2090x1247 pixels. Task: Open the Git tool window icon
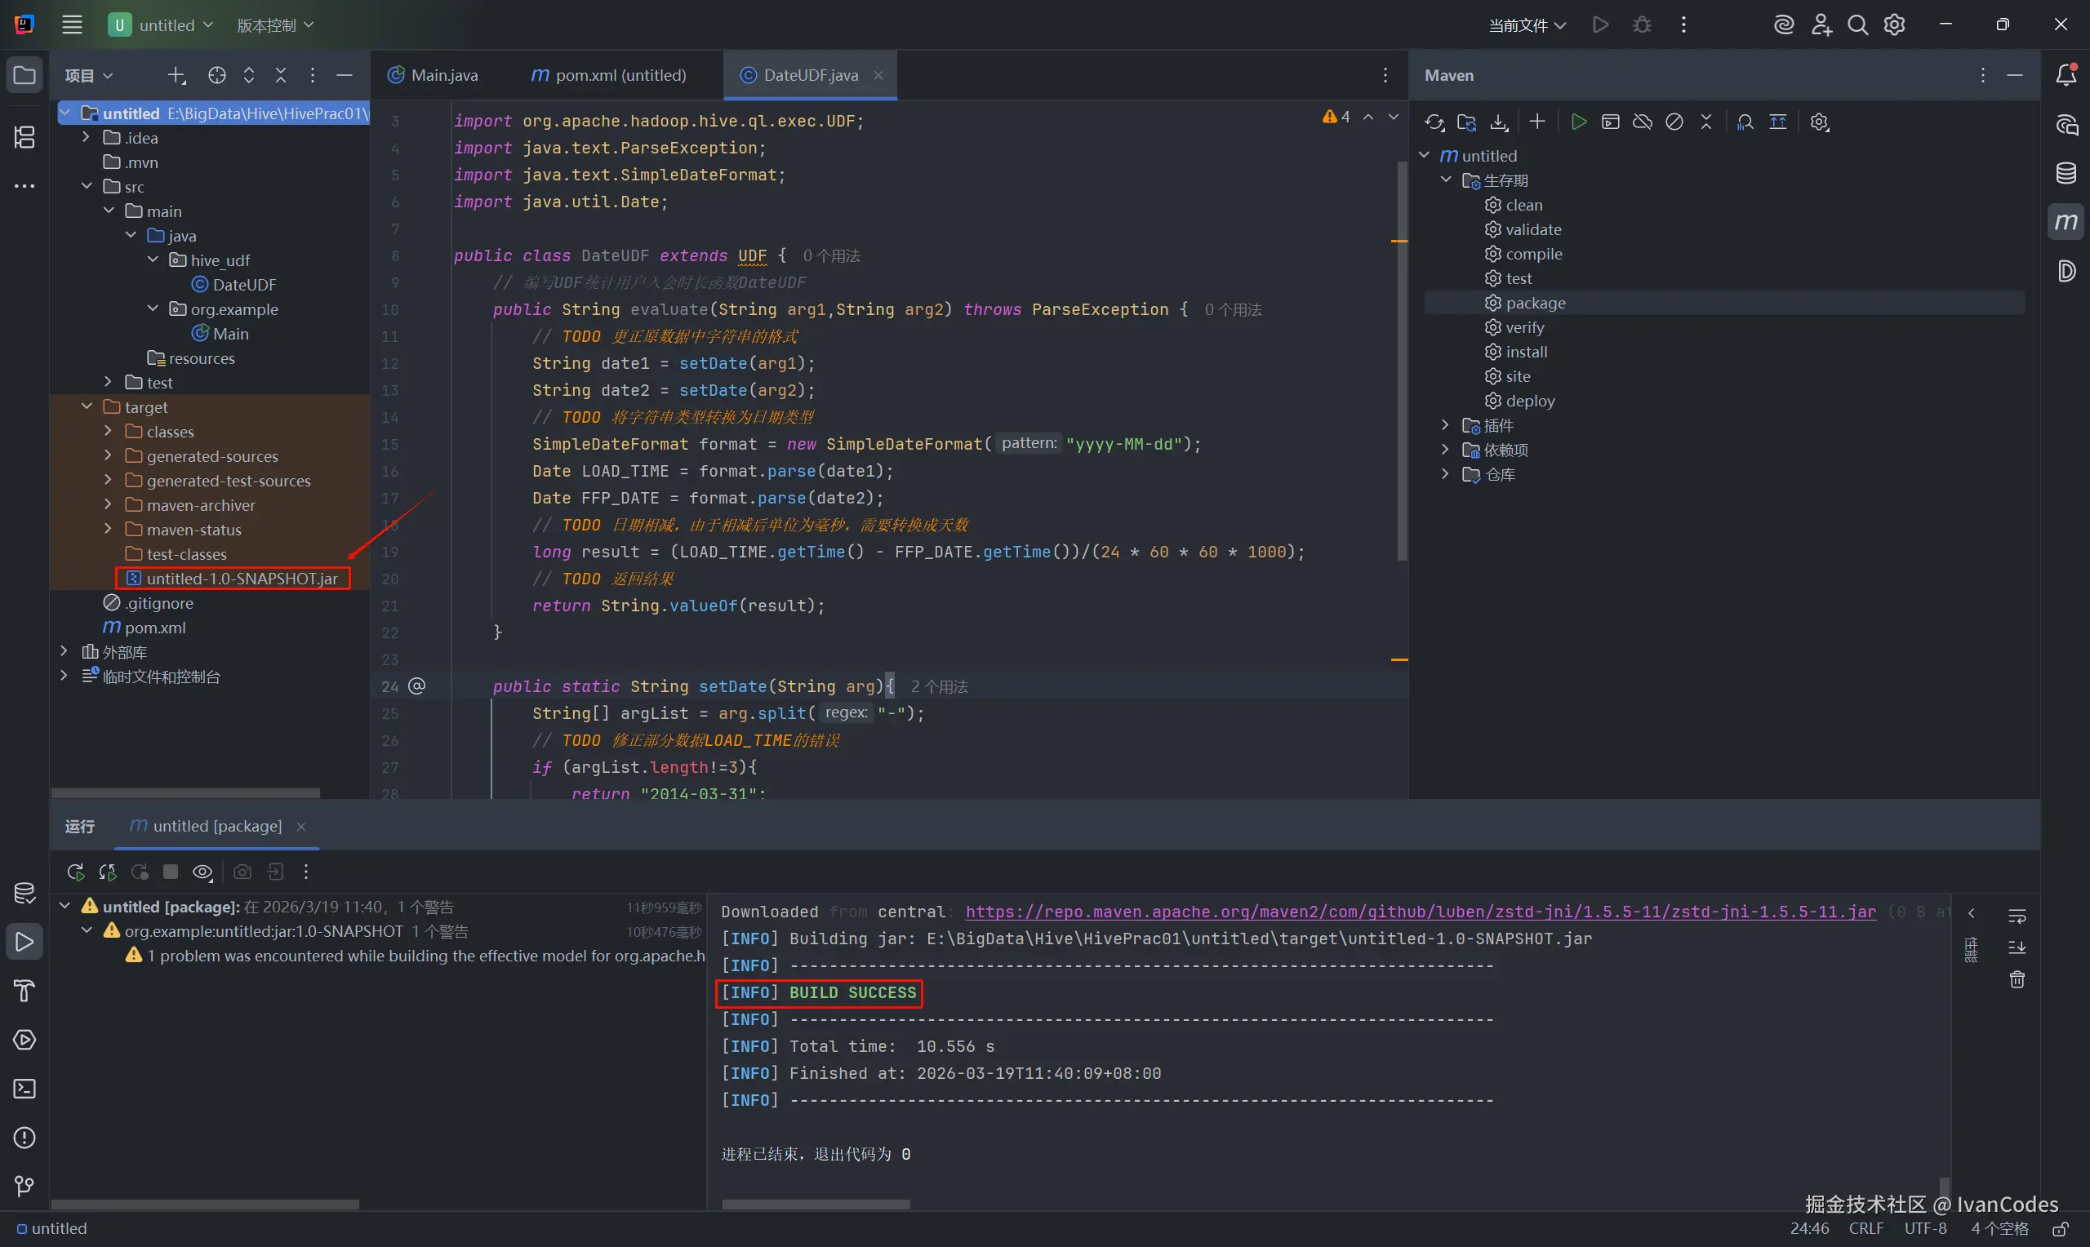point(24,1186)
